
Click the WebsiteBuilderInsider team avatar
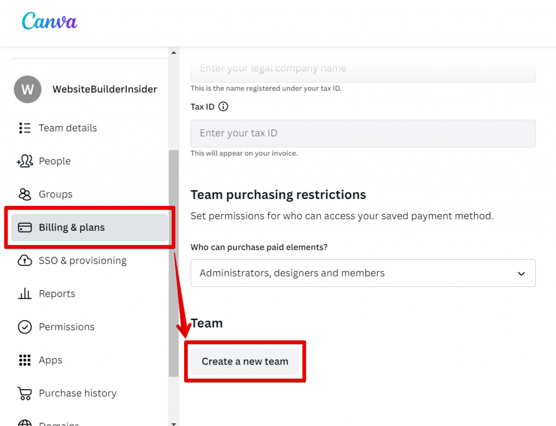tap(27, 89)
